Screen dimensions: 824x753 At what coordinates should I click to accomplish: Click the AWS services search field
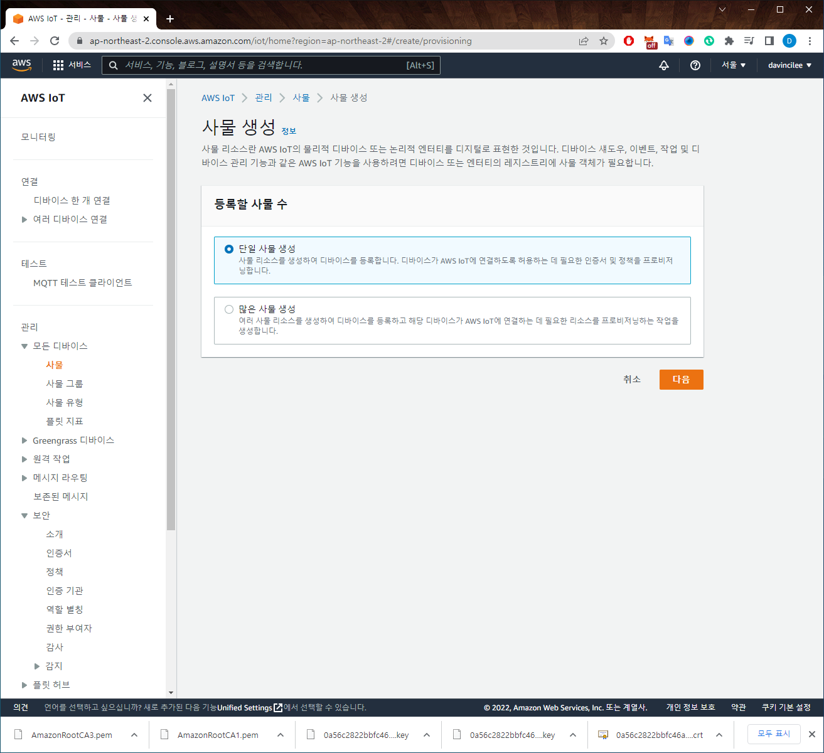point(271,65)
